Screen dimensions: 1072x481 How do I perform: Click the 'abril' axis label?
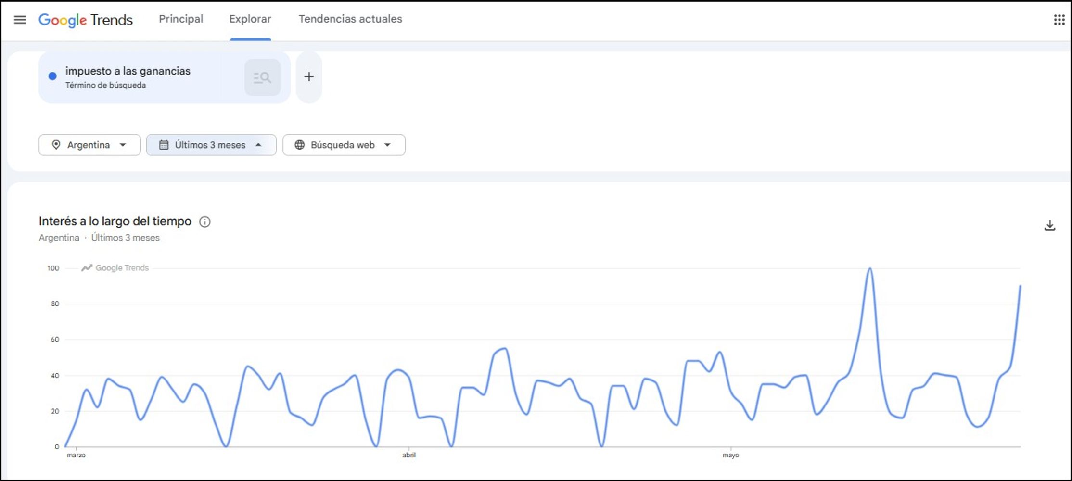[409, 455]
